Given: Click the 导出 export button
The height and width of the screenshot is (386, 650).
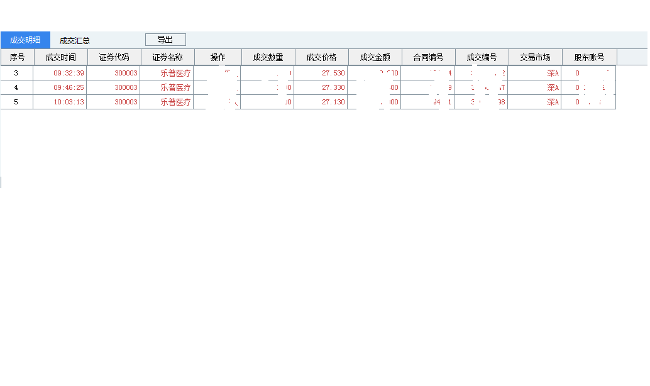Looking at the screenshot, I should click(165, 40).
